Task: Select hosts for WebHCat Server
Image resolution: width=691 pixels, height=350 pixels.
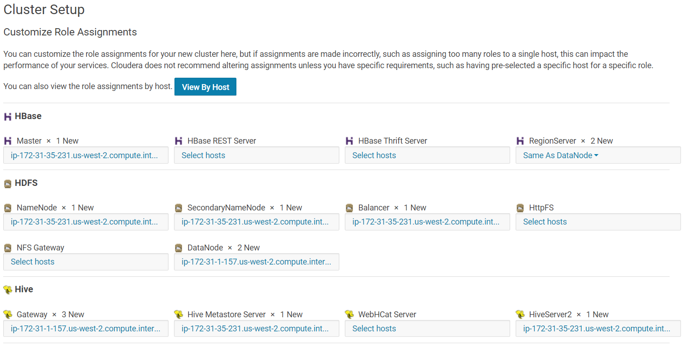Action: pyautogui.click(x=374, y=329)
